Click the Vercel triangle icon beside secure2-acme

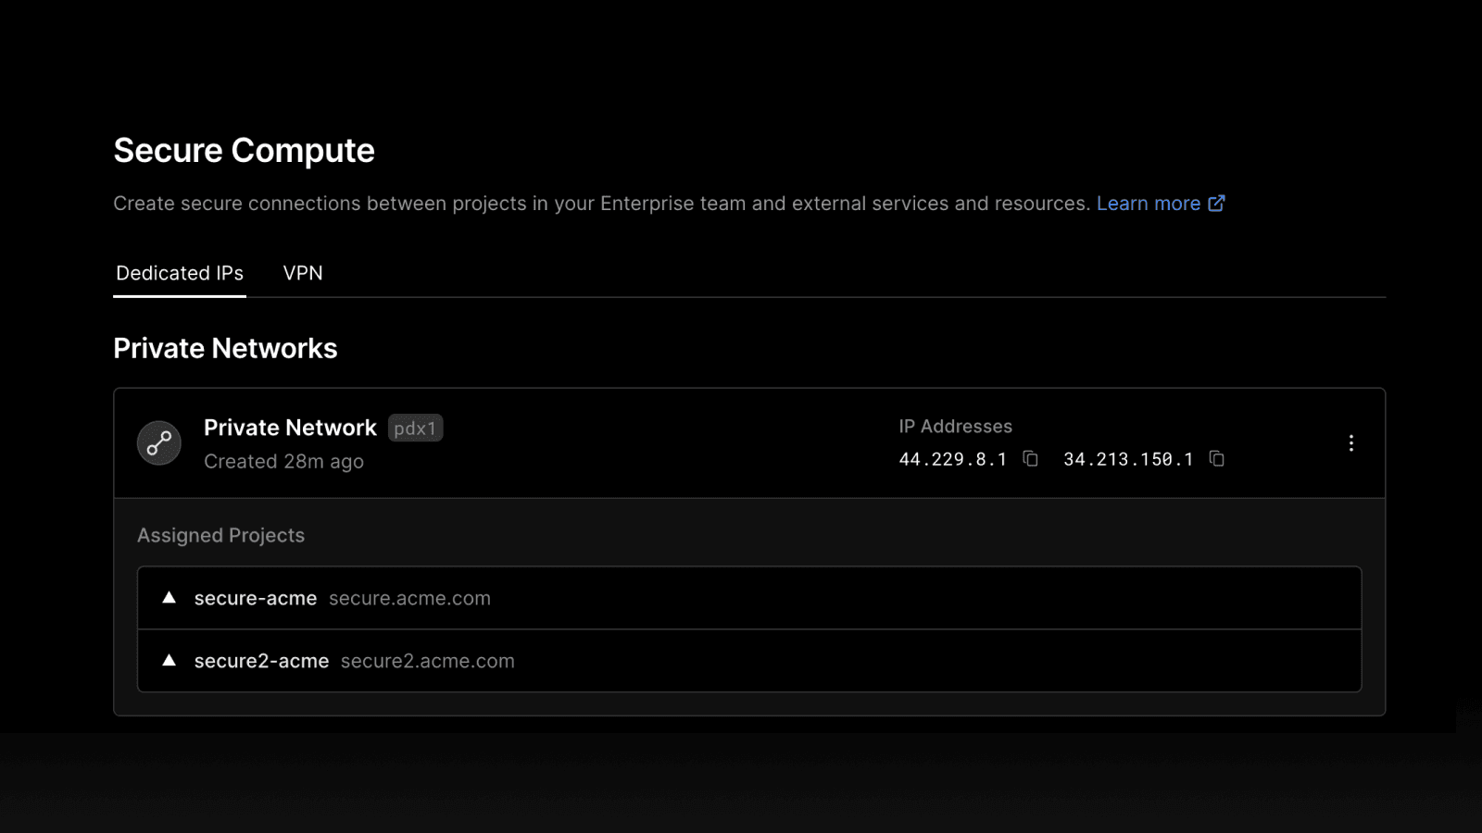(x=169, y=661)
